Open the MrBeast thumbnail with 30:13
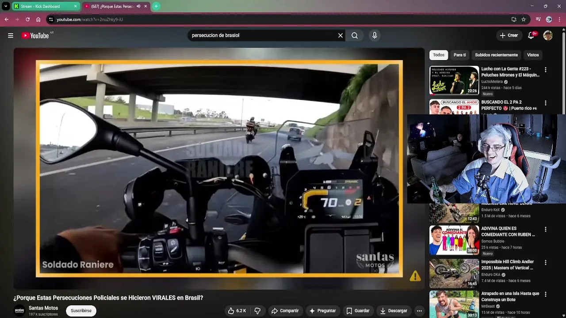The width and height of the screenshot is (566, 318). (x=454, y=304)
